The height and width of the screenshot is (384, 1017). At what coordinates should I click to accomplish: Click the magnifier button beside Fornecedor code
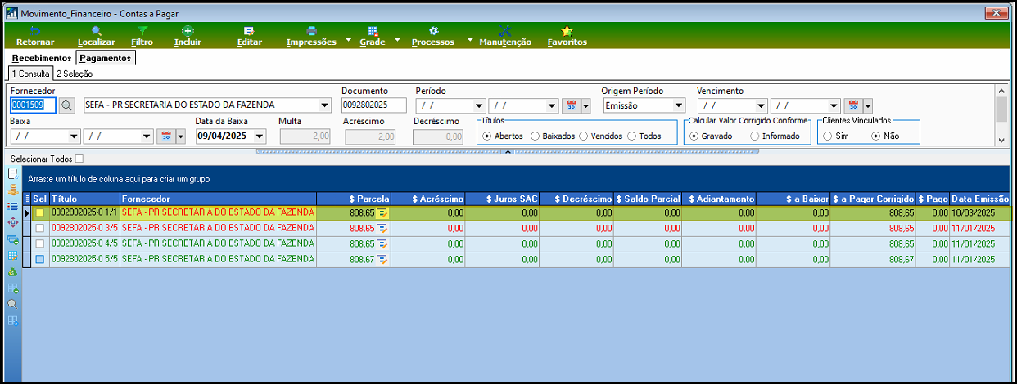pyautogui.click(x=67, y=105)
